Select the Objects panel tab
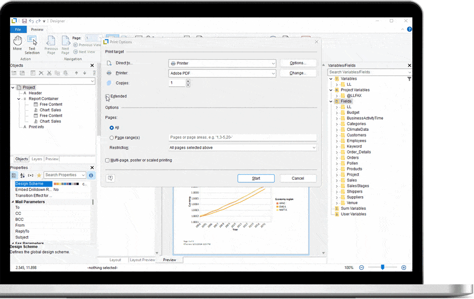This screenshot has height=299, width=474. click(x=22, y=159)
